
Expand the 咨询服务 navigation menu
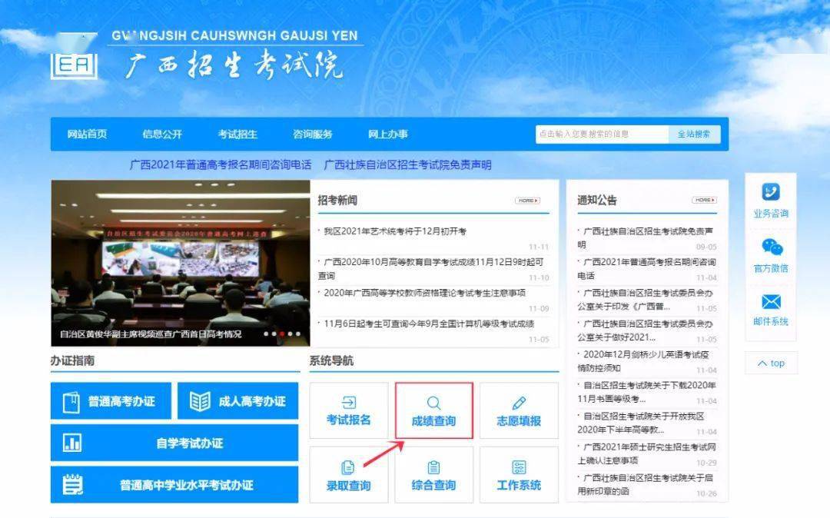tap(313, 134)
